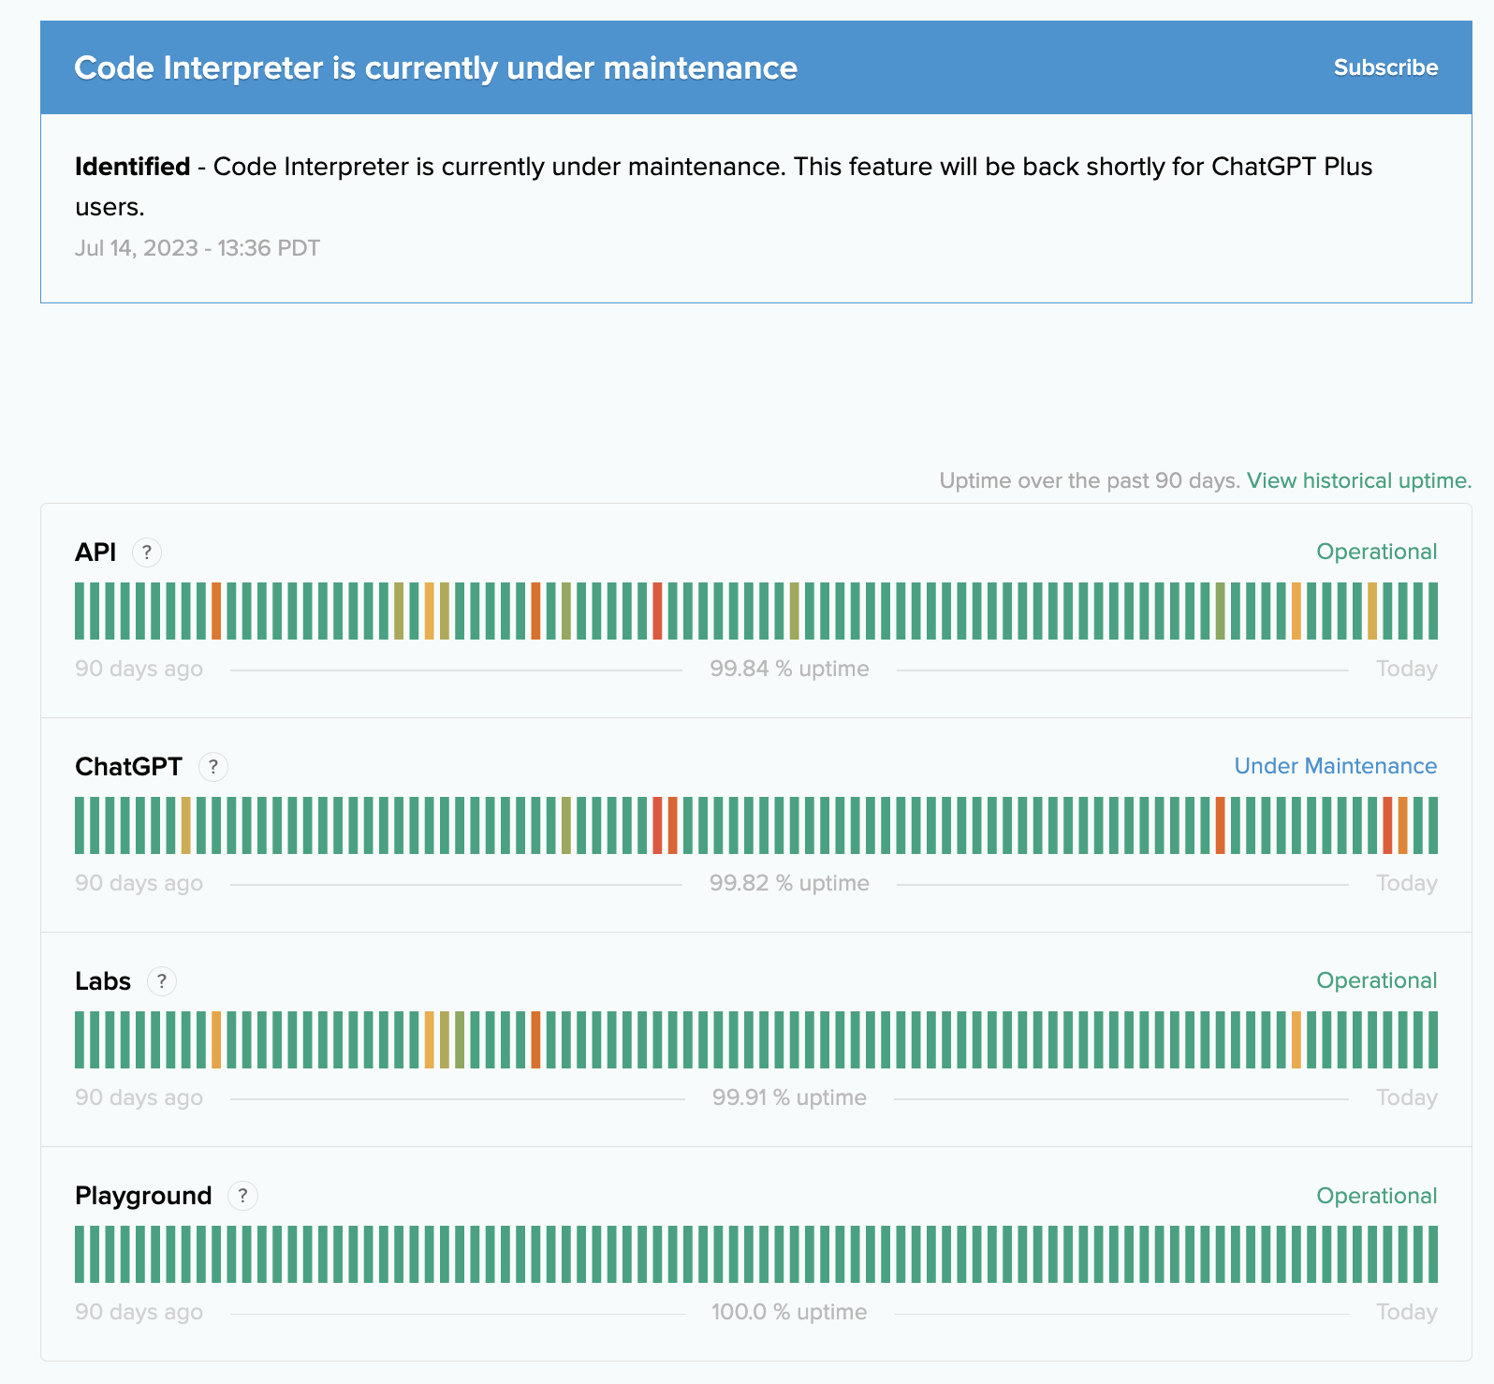This screenshot has width=1494, height=1384.
Task: Click 'Uptime over the past 90 days' text
Action: (x=1090, y=480)
